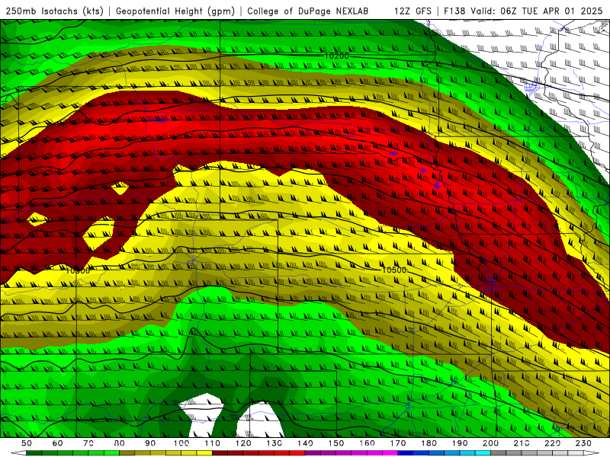This screenshot has width=610, height=457.
Task: Click the 200 kt colorbar label
Action: (x=490, y=443)
